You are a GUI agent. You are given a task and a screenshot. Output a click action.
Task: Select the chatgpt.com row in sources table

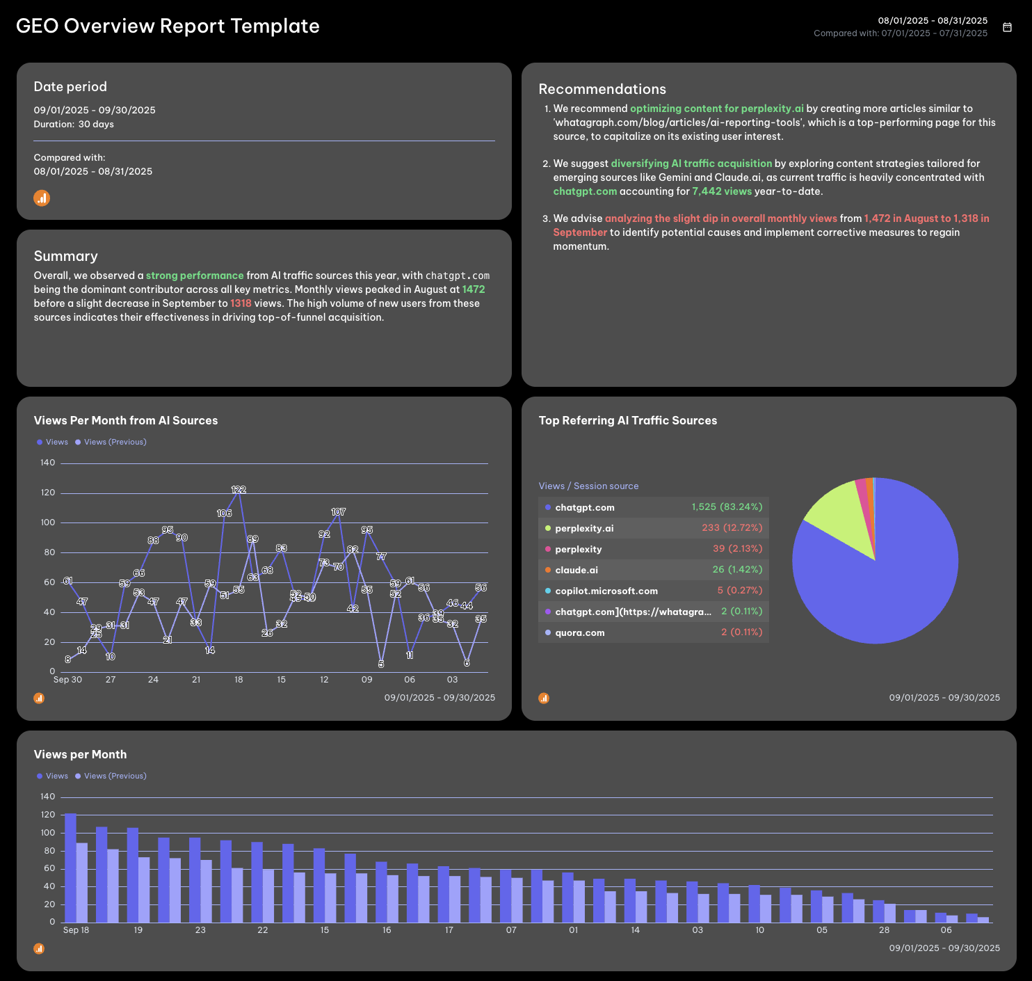tap(653, 507)
